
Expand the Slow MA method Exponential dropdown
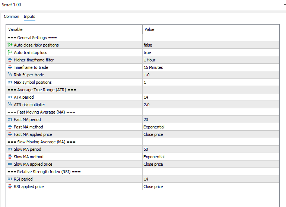[154, 157]
